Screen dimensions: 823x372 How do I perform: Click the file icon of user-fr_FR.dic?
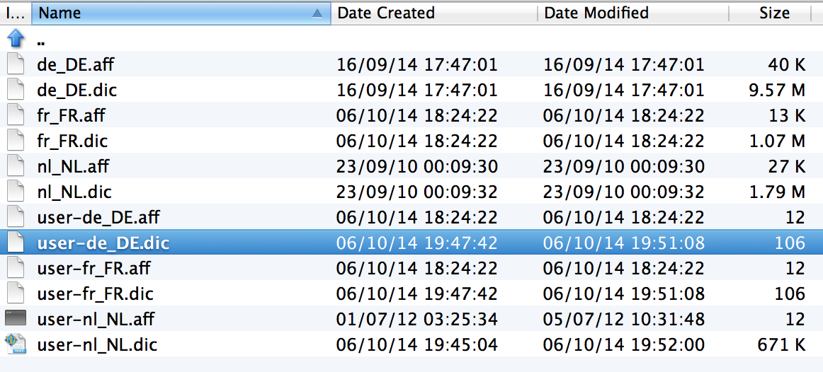click(x=15, y=293)
